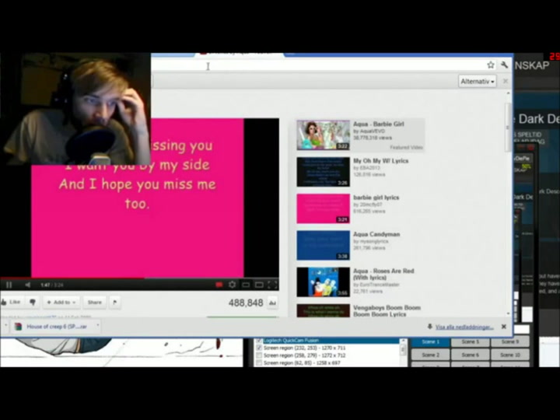Open the House of creep download options arrow
This screenshot has height=420, width=560.
[97, 327]
